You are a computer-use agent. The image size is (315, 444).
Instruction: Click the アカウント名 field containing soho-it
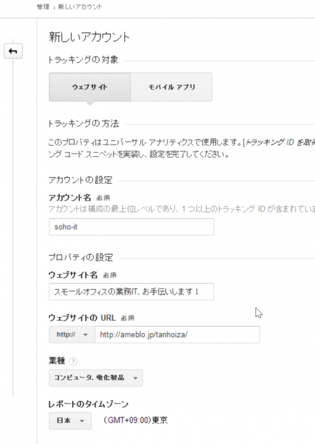[x=131, y=227]
